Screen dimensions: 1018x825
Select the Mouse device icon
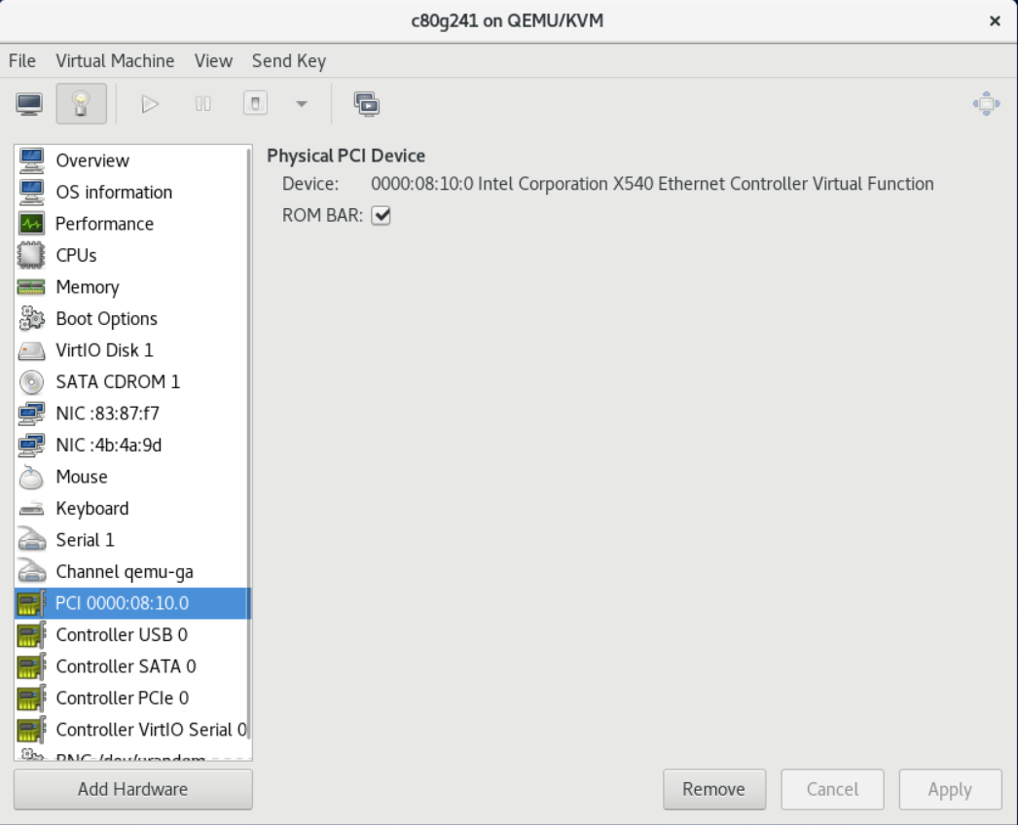coord(31,477)
